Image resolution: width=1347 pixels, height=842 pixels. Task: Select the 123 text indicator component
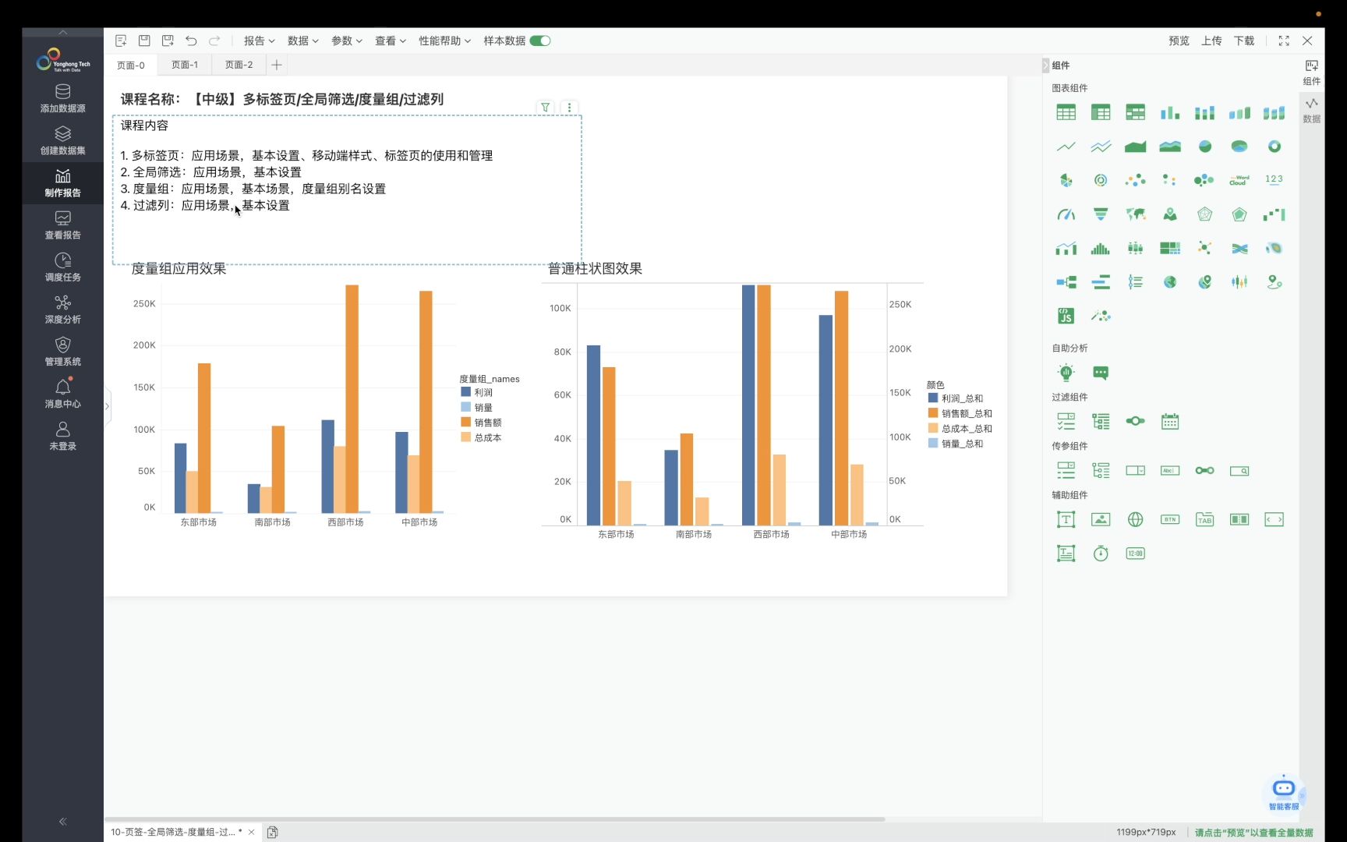[1274, 180]
